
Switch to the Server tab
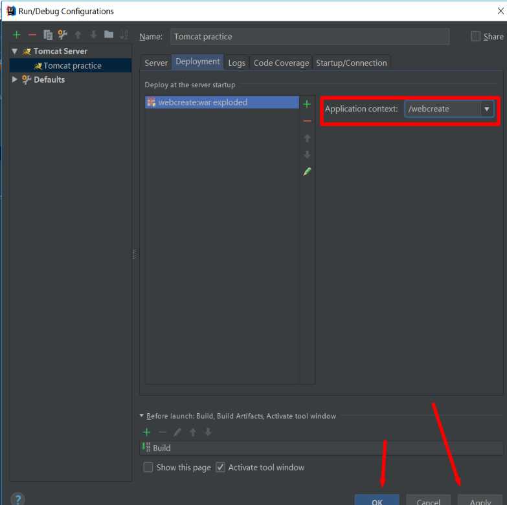click(156, 63)
